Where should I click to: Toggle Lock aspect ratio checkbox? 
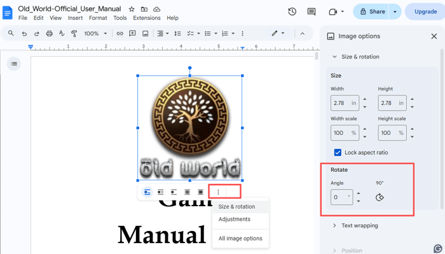click(338, 153)
